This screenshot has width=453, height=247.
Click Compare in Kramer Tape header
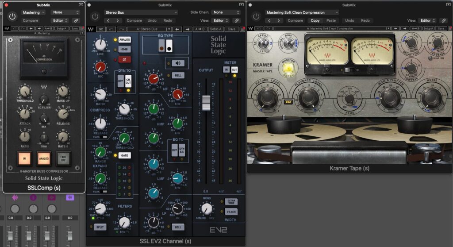tap(295, 20)
